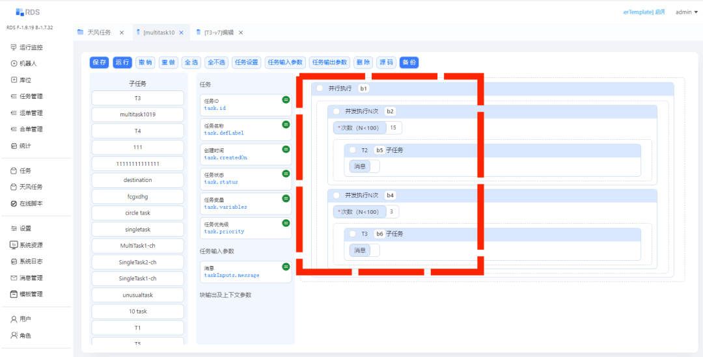This screenshot has height=357, width=703.
Task: Click the green icon beside task.status
Action: click(x=285, y=174)
